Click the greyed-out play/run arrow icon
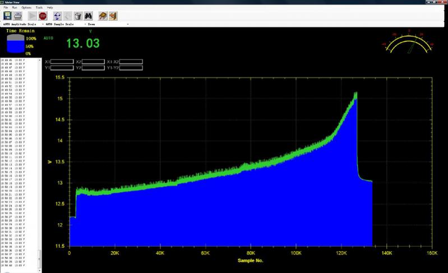This screenshot has width=448, height=273. click(33, 16)
